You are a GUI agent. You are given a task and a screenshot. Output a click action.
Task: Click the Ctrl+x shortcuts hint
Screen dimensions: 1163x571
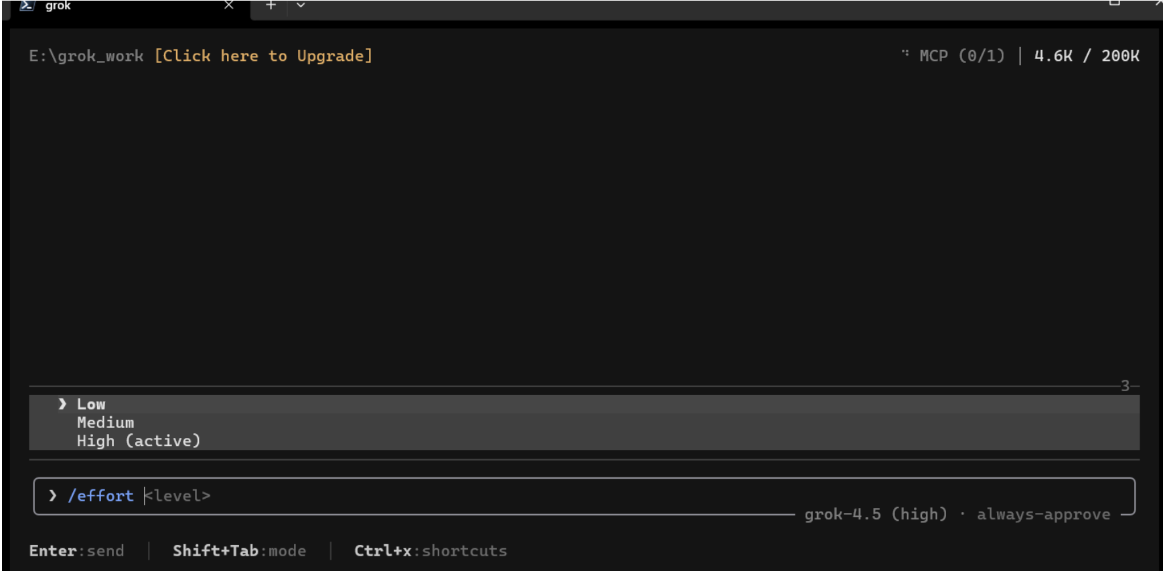[431, 551]
